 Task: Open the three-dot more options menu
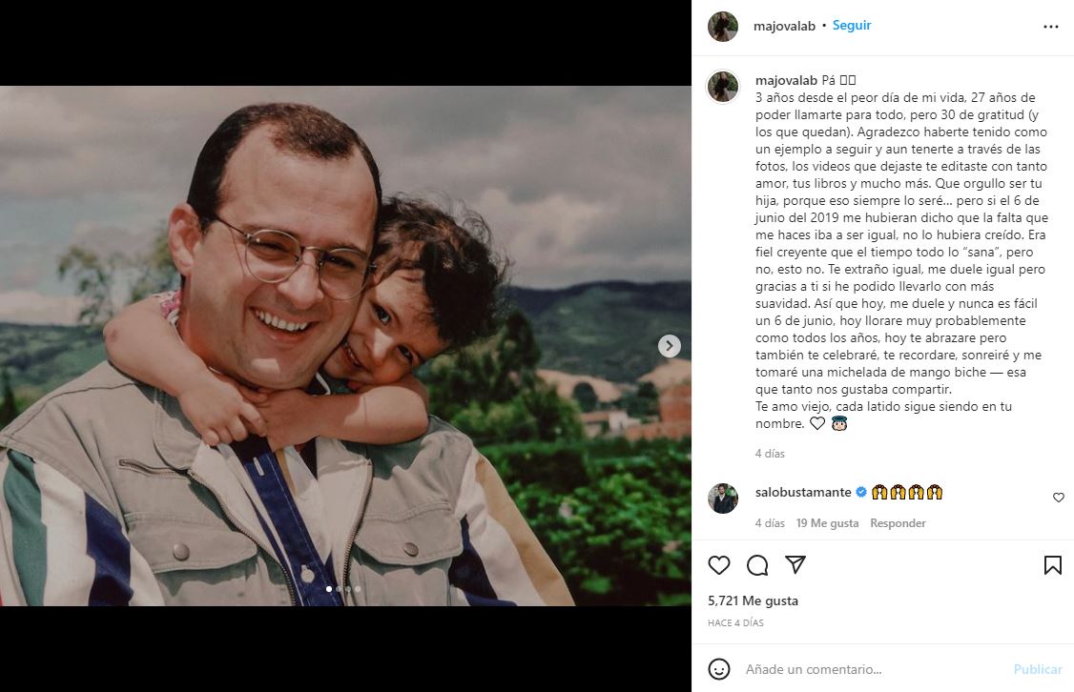click(x=1050, y=27)
